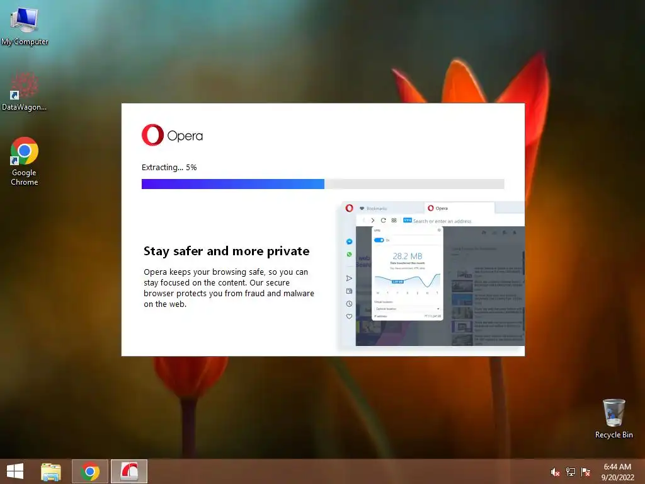Screen dimensions: 645x484
Task: Select the DataWagon desktop shortcut
Action: click(x=25, y=91)
